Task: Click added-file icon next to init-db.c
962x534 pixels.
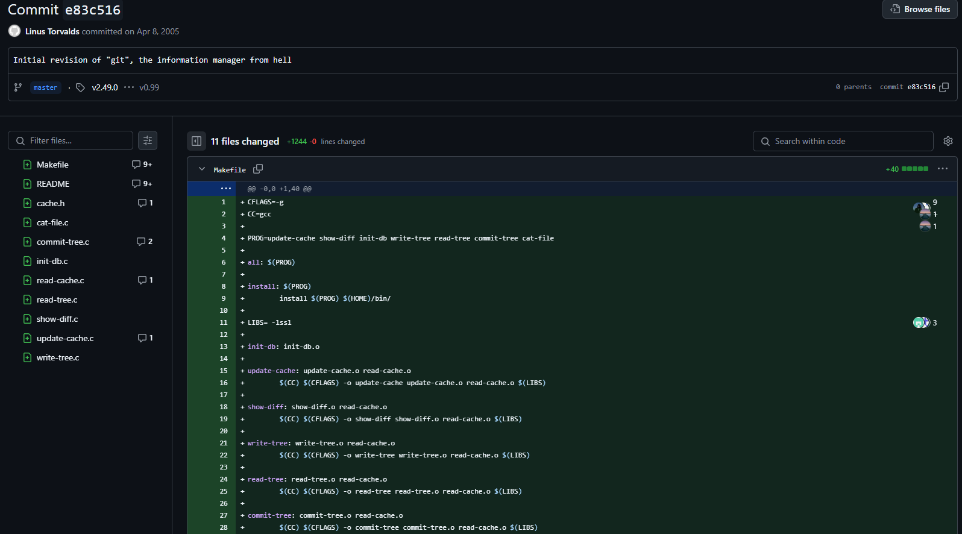Action: pyautogui.click(x=27, y=261)
